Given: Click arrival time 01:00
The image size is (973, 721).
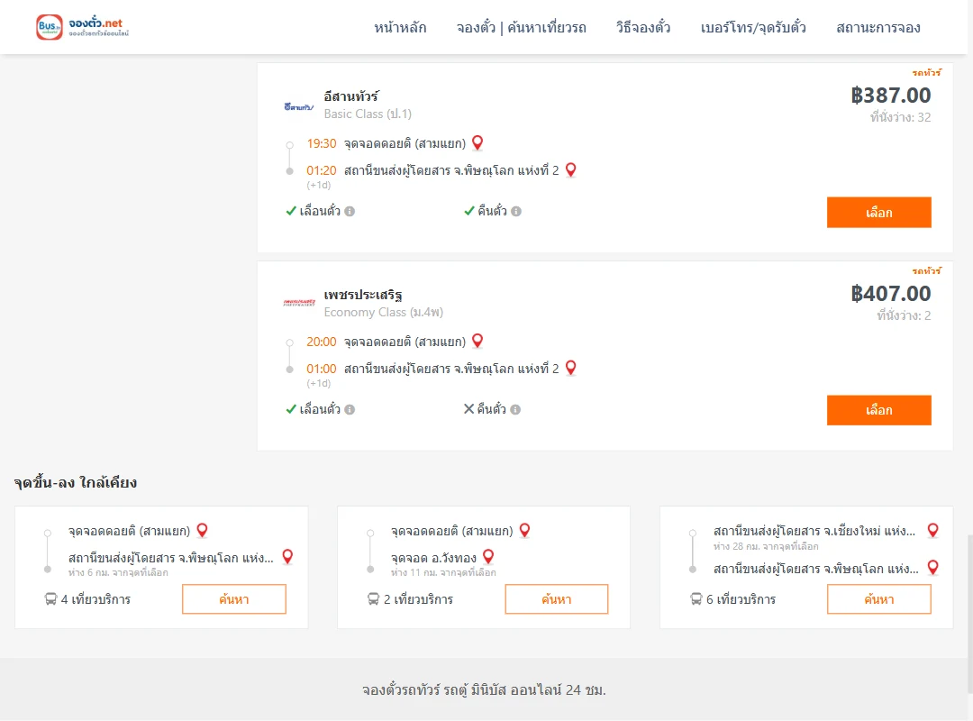Looking at the screenshot, I should pos(322,369).
